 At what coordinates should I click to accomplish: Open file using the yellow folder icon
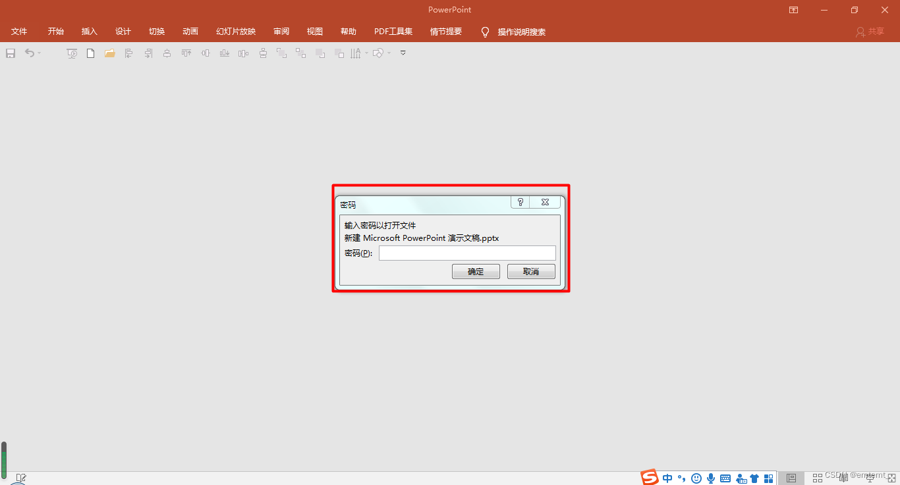[109, 53]
